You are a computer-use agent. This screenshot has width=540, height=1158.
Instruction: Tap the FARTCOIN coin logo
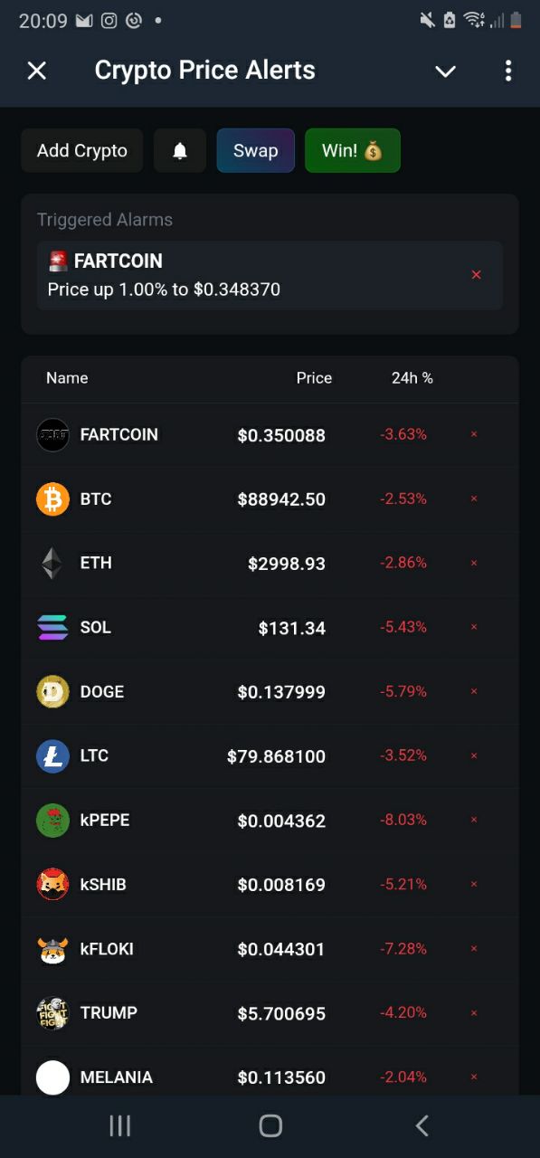[52, 434]
